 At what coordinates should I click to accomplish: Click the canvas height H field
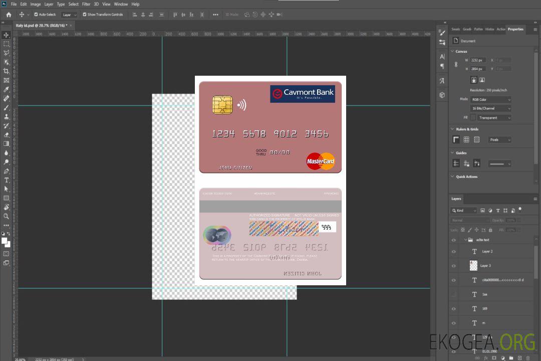click(478, 69)
